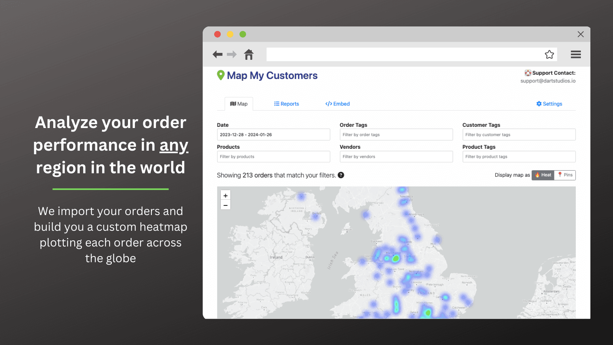The width and height of the screenshot is (613, 345).
Task: Enable Heat display mode
Action: tap(543, 175)
